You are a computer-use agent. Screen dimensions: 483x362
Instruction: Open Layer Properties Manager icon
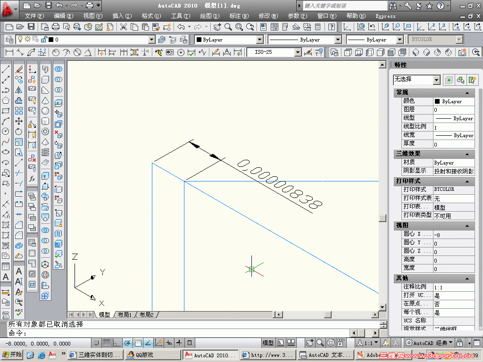point(9,40)
